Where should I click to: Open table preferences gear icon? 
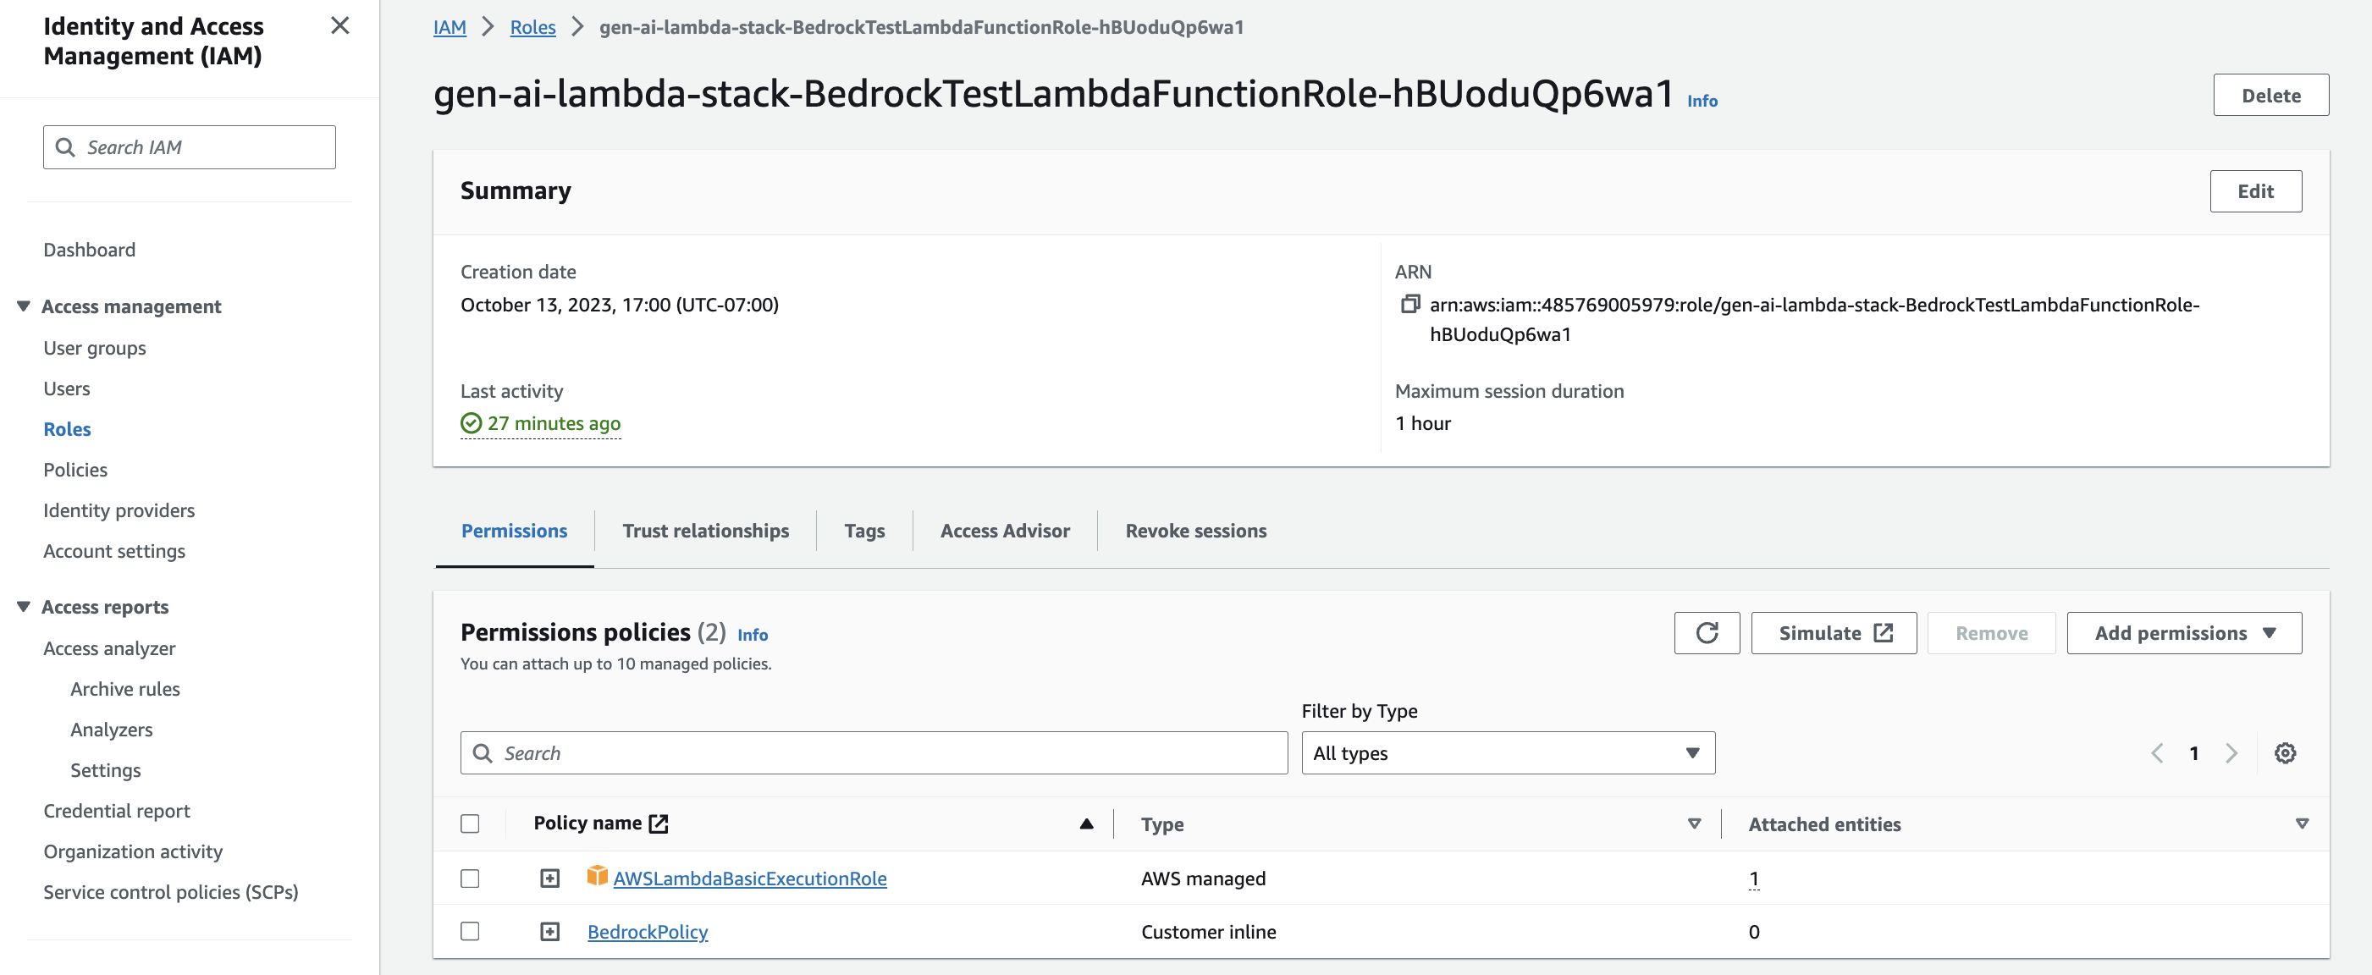point(2285,753)
